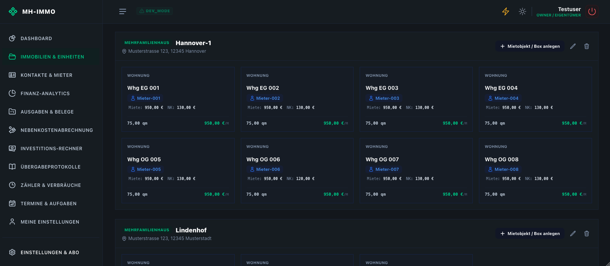This screenshot has width=610, height=266.
Task: Open Dashboard from the sidebar
Action: click(51, 39)
